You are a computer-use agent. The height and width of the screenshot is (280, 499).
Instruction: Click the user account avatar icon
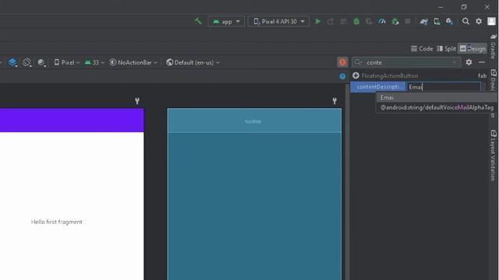pos(491,21)
